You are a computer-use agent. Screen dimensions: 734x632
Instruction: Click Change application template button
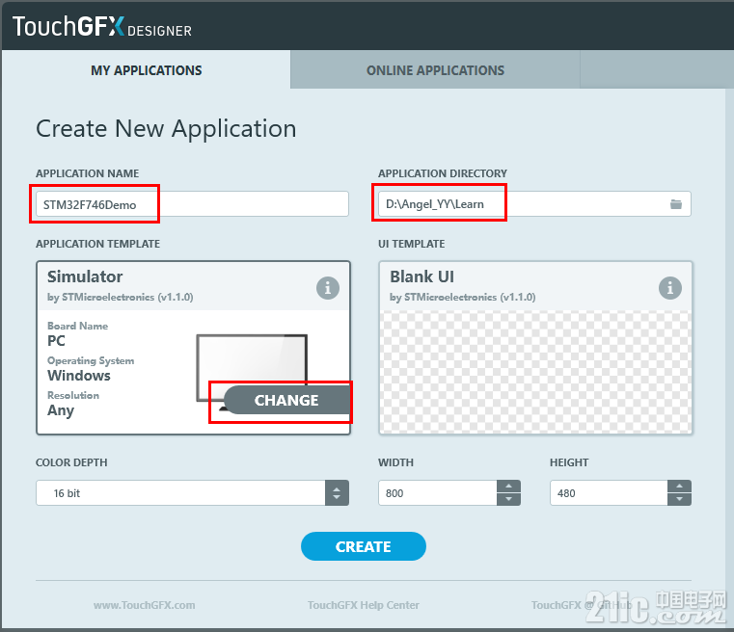[x=286, y=400]
